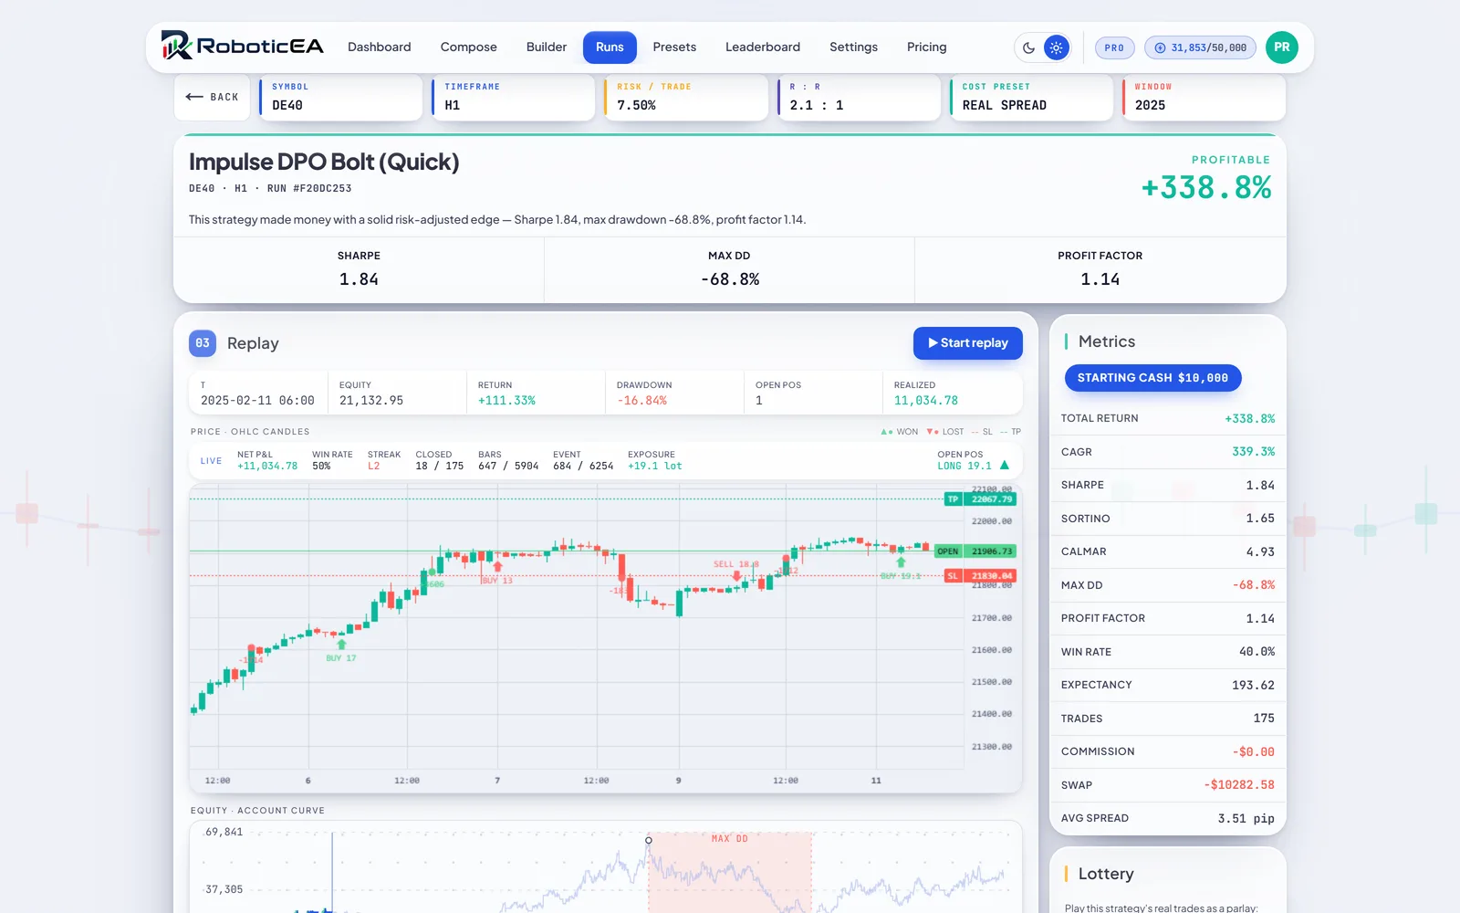Screen dimensions: 1460x913
Task: Click the Drawdown -16.84% replay stat
Action: (x=674, y=393)
